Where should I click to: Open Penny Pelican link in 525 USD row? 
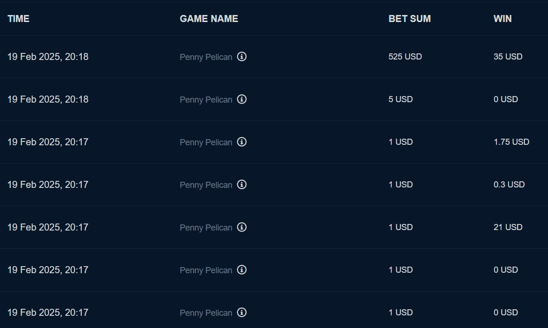tap(206, 57)
